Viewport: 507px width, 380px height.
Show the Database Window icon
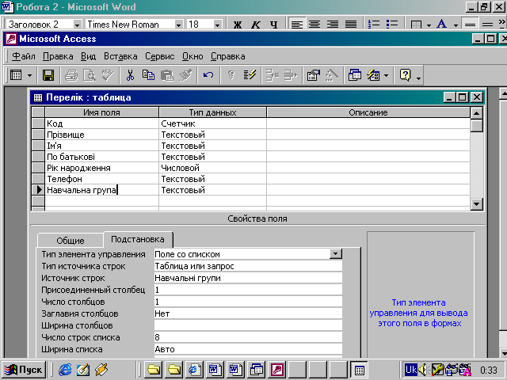point(354,75)
